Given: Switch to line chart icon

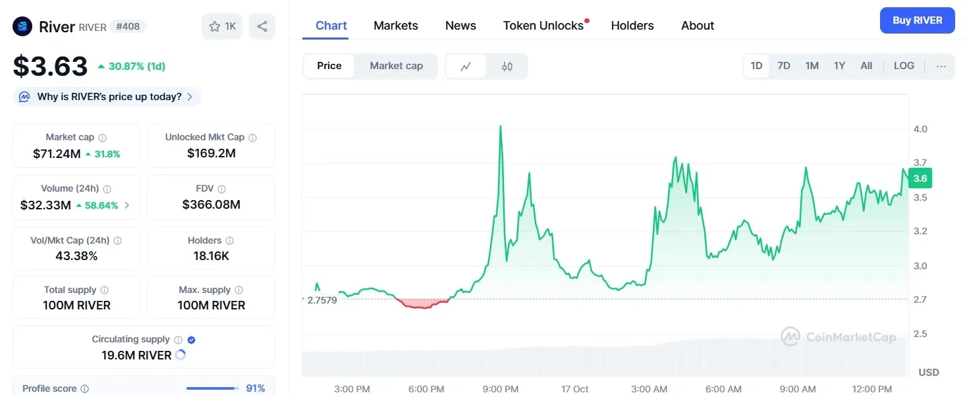Looking at the screenshot, I should click(x=466, y=66).
